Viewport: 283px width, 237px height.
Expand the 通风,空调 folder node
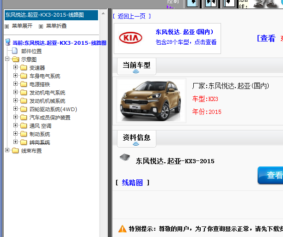click(16, 125)
